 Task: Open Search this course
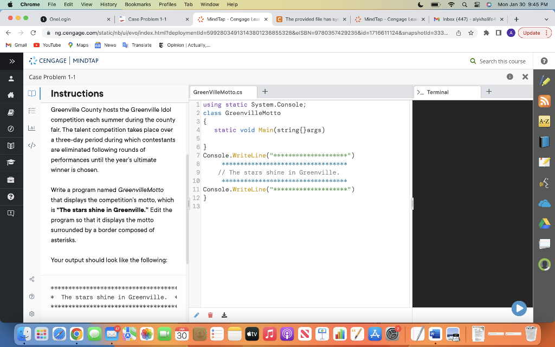(x=498, y=61)
